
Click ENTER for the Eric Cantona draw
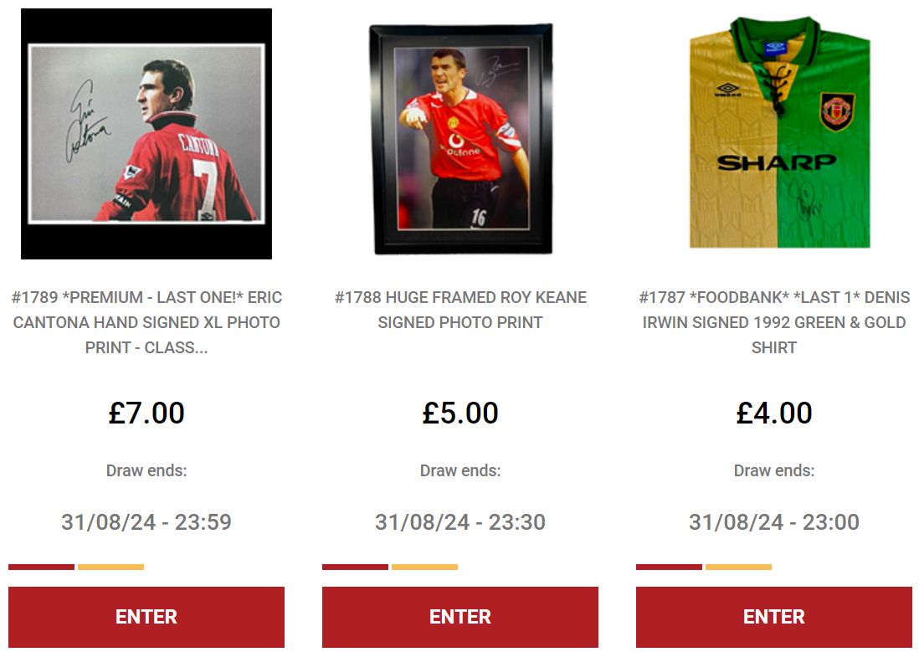click(146, 617)
